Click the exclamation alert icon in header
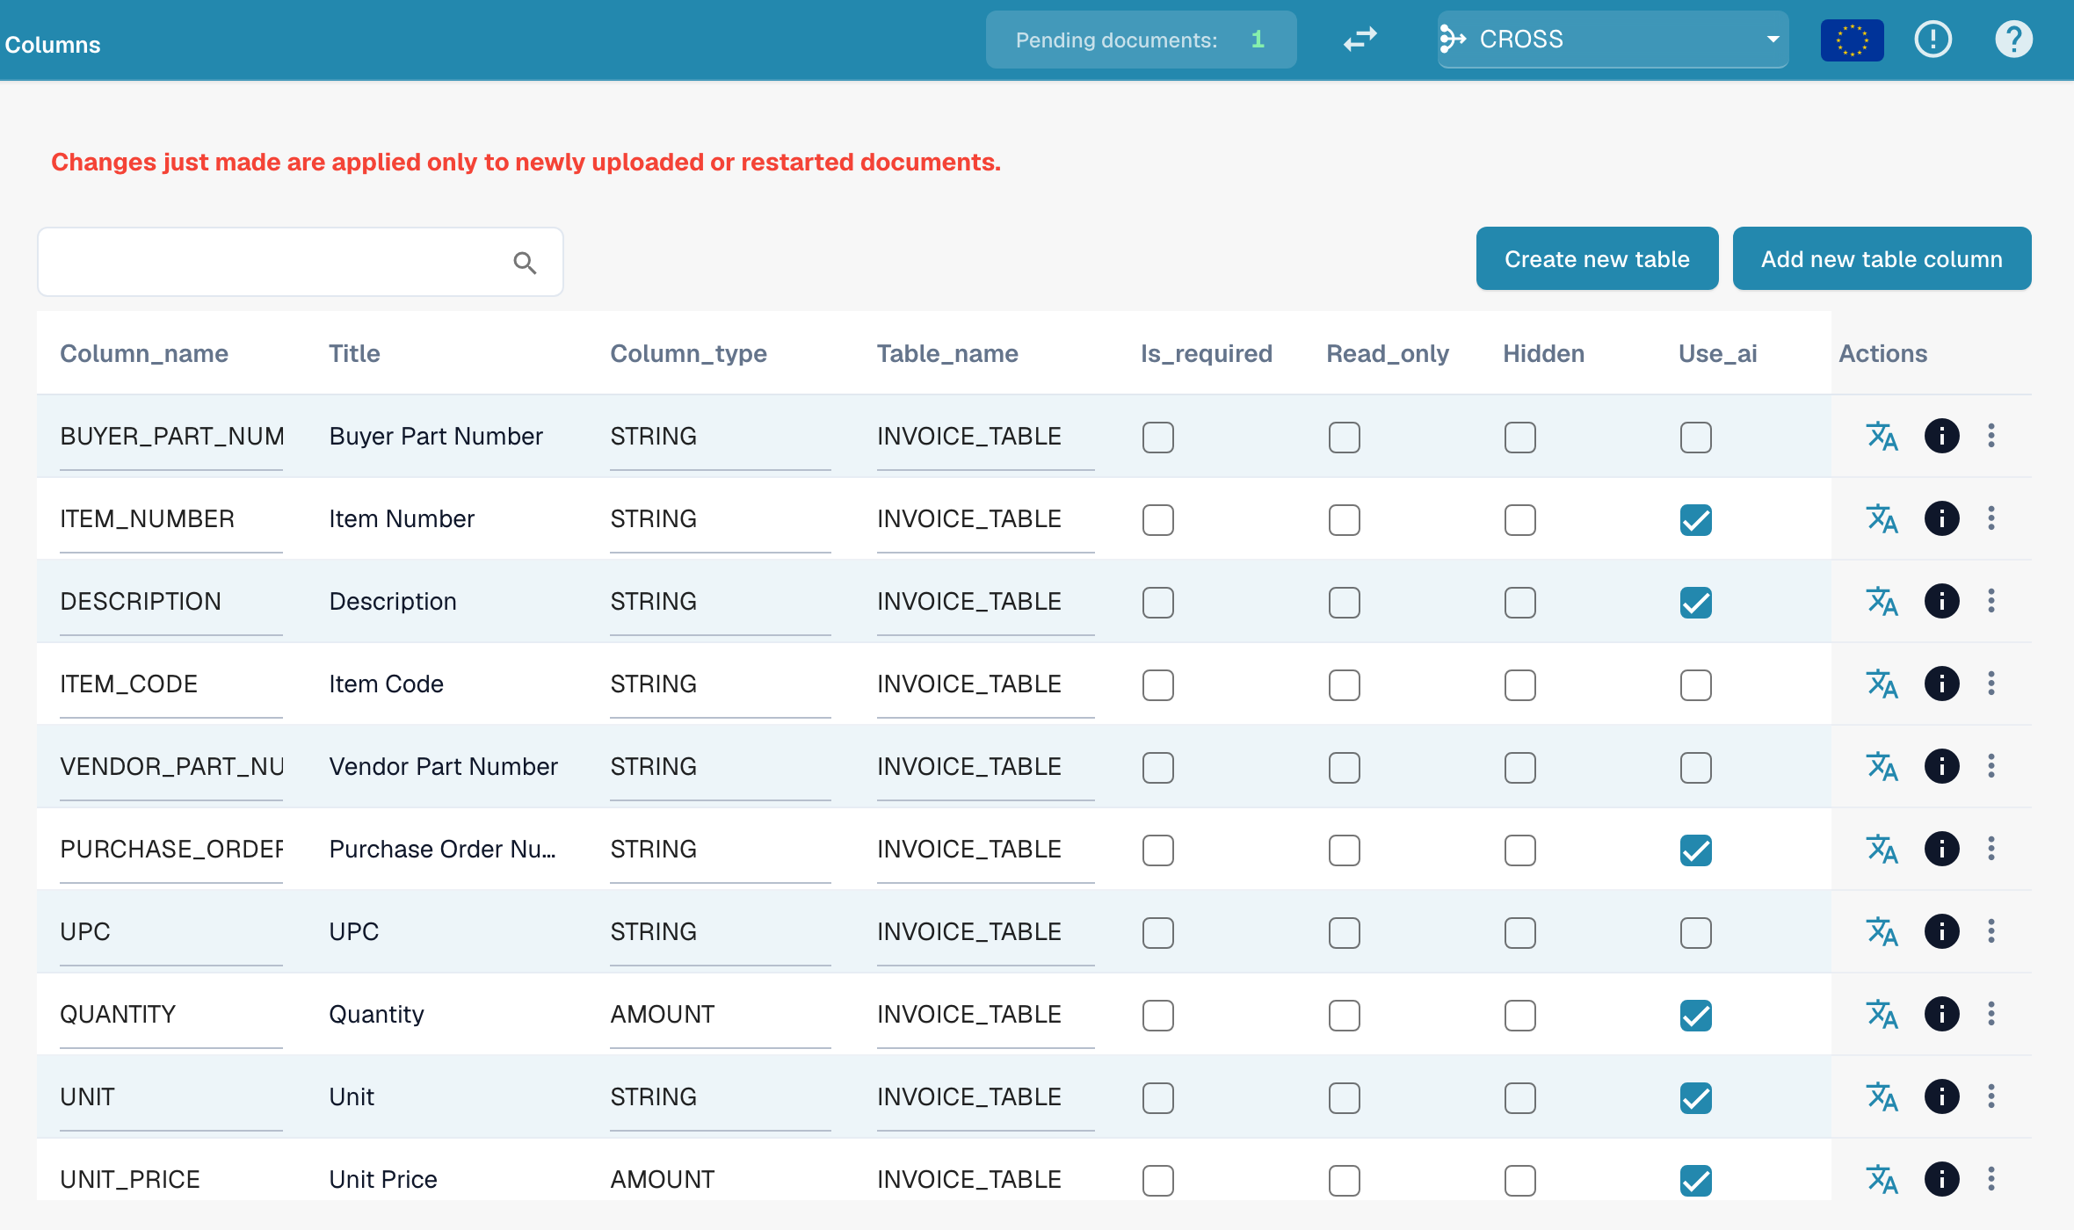The width and height of the screenshot is (2074, 1230). pos(1933,40)
